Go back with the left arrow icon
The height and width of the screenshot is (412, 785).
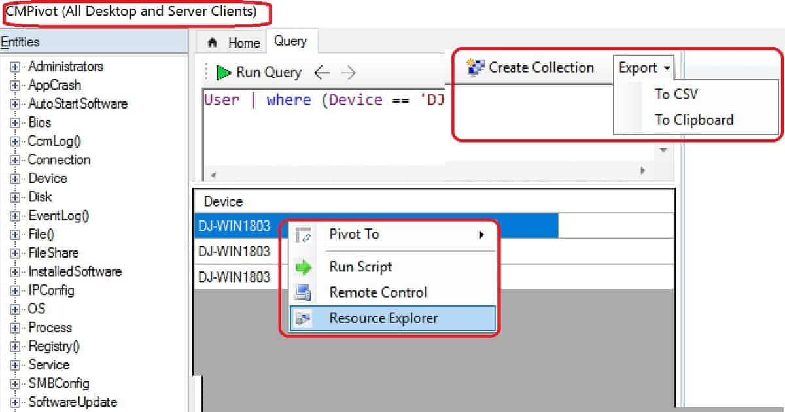tap(321, 73)
